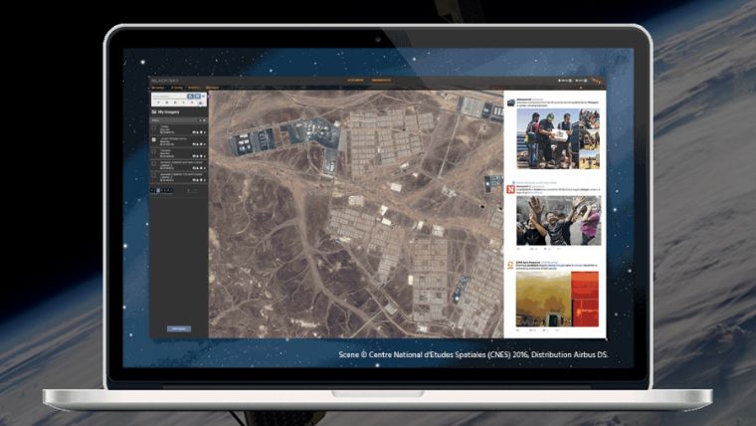Click the first blue search button
756x426 pixels.
point(190,97)
